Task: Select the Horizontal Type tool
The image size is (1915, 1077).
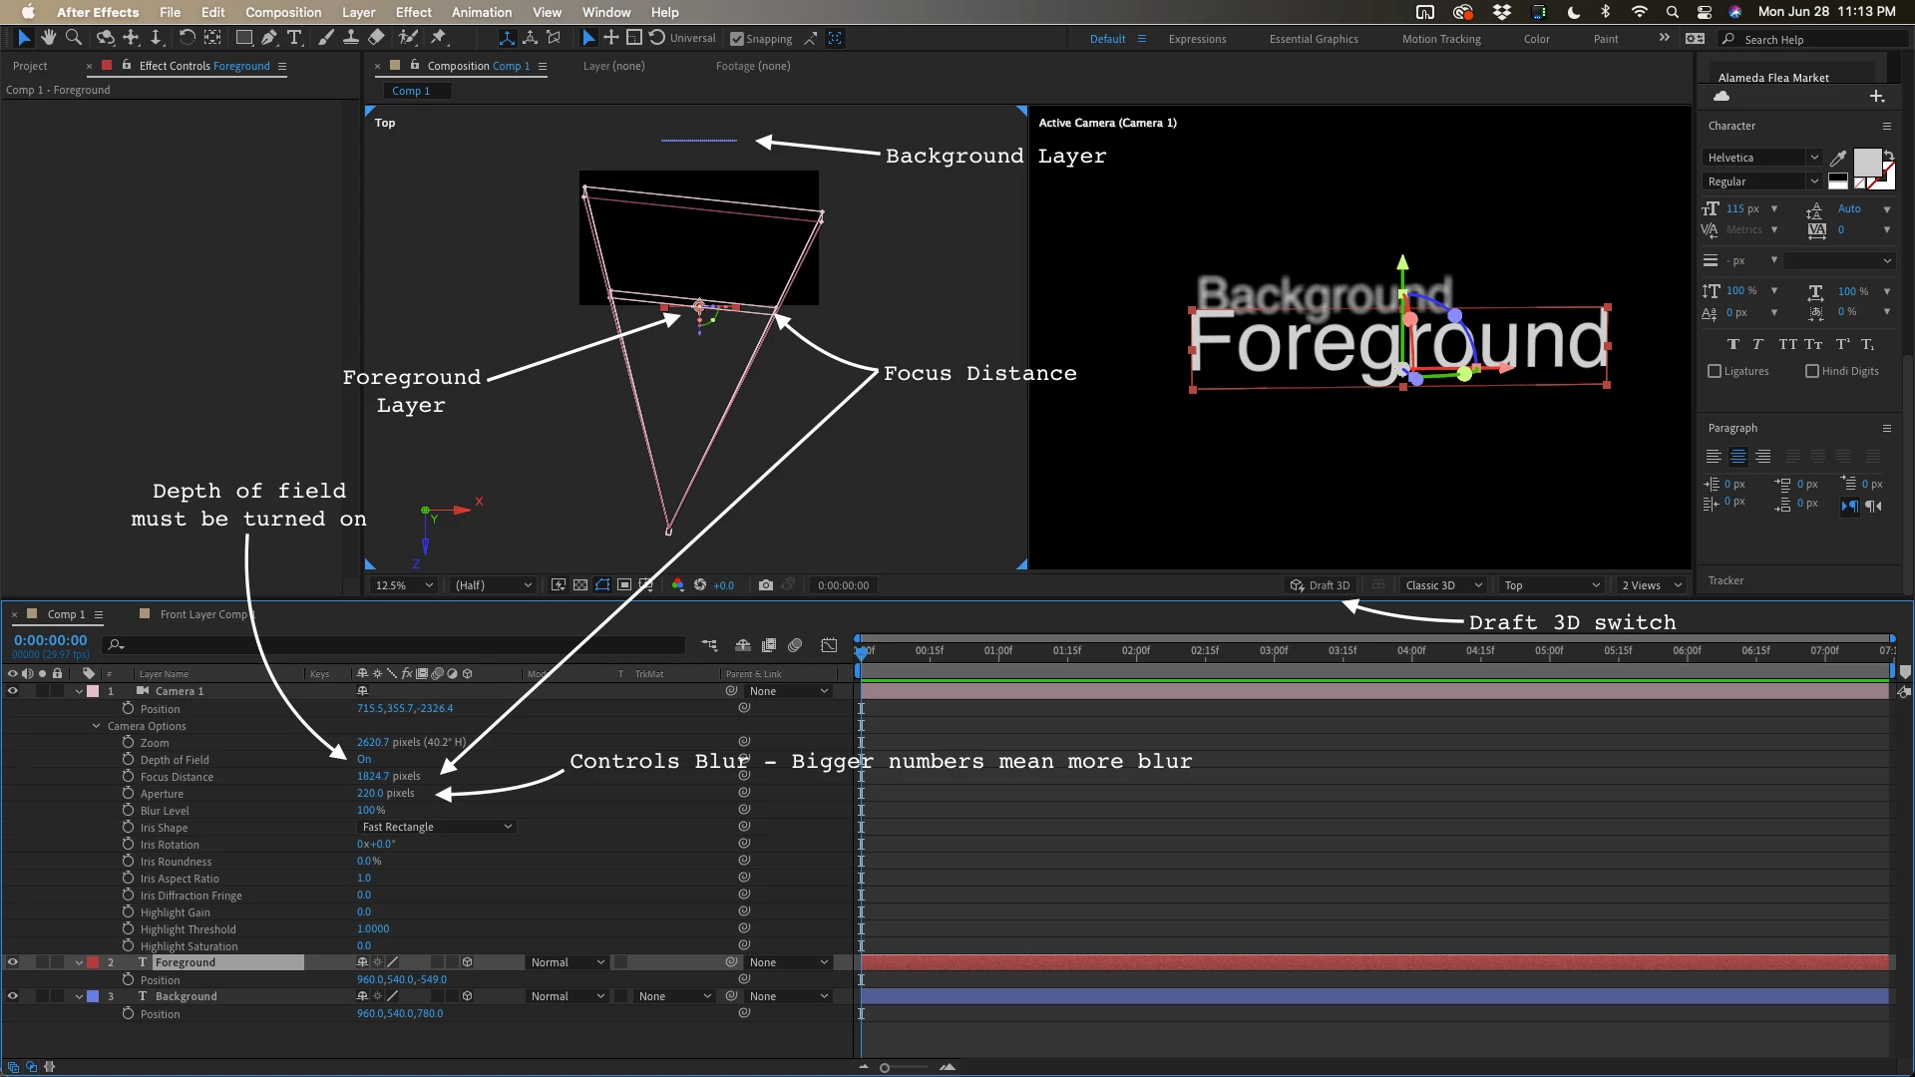Action: (x=294, y=38)
